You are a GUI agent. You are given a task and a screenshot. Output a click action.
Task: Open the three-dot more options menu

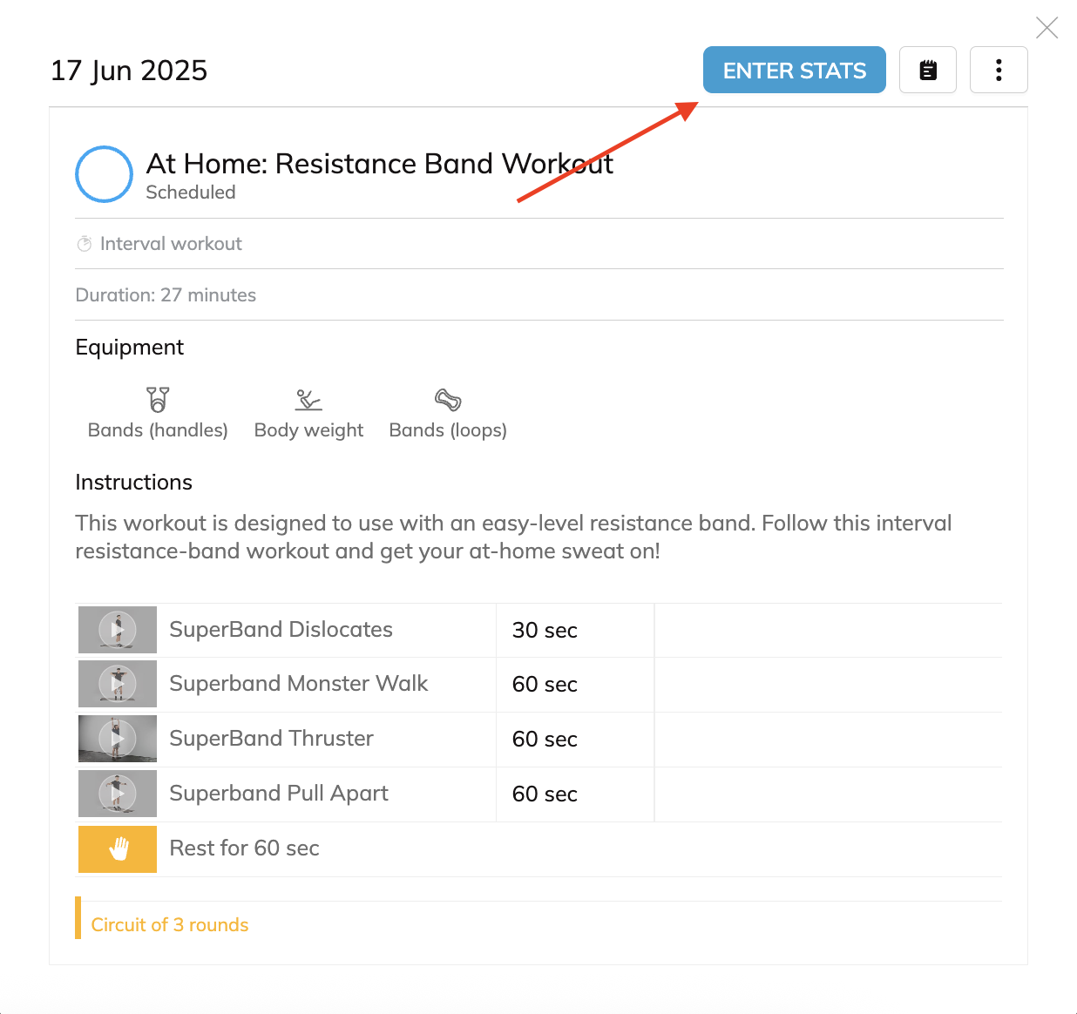pyautogui.click(x=999, y=70)
